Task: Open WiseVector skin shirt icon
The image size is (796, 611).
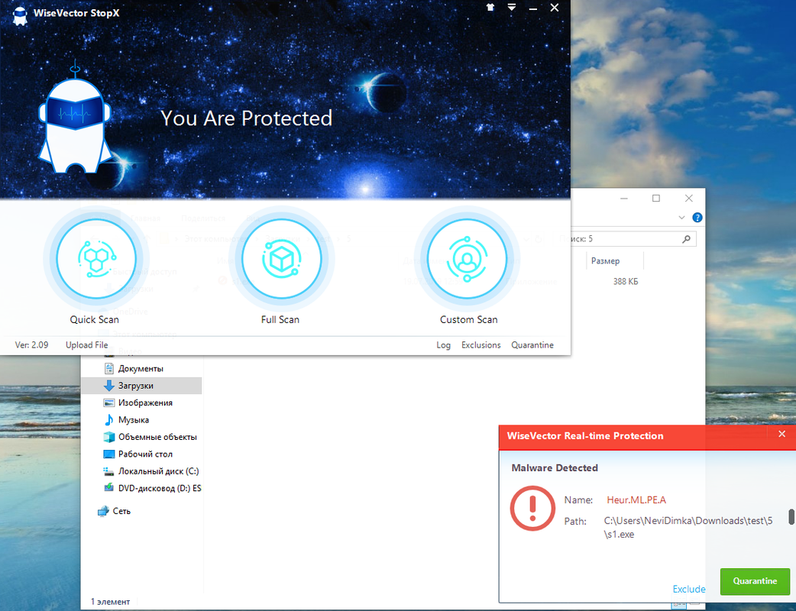Action: click(490, 8)
